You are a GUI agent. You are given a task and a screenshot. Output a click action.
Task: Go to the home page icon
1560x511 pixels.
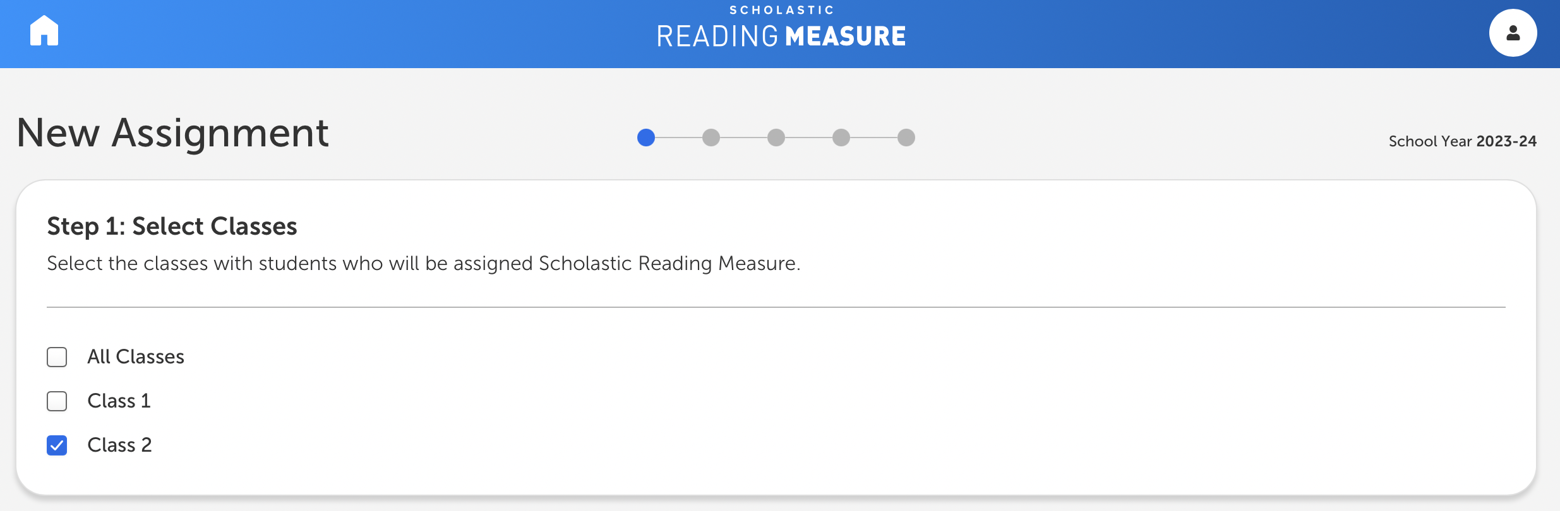[44, 31]
